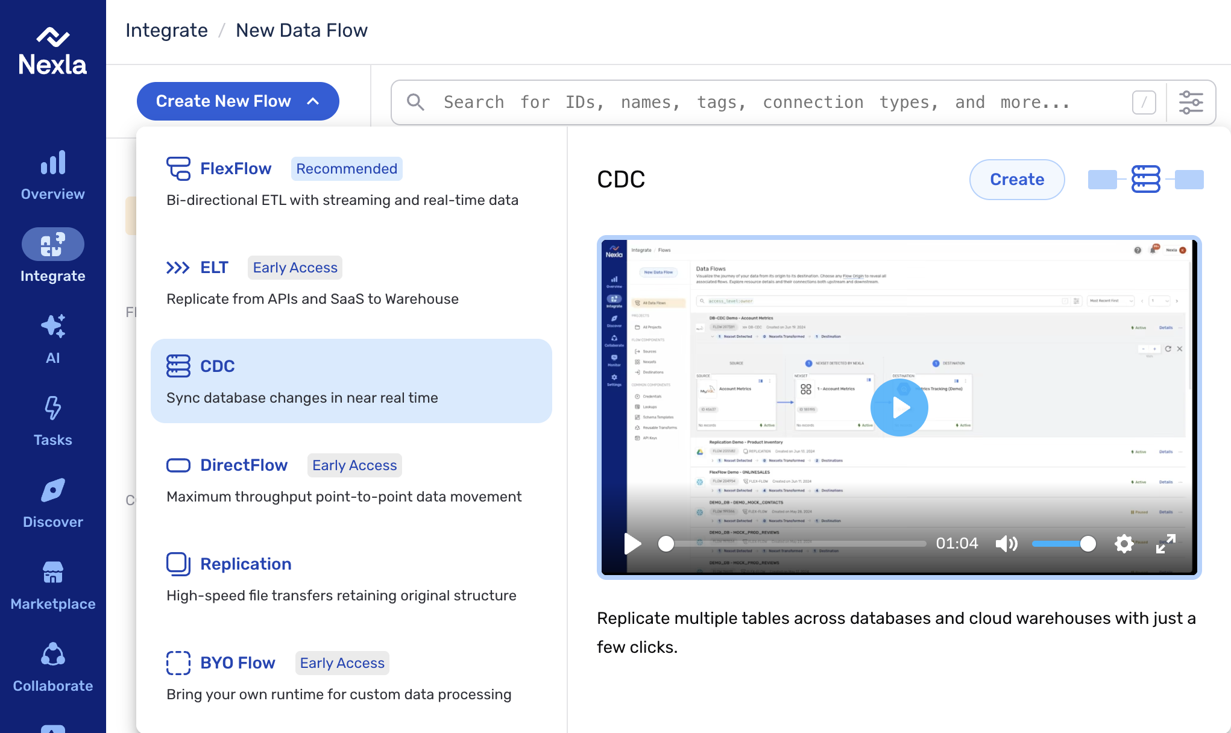Select ELT flow type
This screenshot has width=1231, height=733.
(351, 282)
